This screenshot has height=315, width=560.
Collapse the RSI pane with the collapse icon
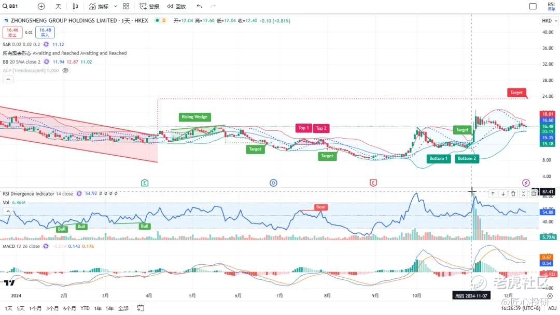[x=523, y=193]
